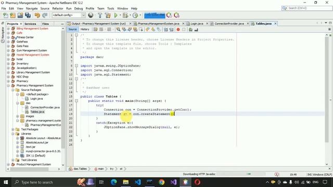
Task: Collapse the Source Packages node
Action: click(x=13, y=90)
